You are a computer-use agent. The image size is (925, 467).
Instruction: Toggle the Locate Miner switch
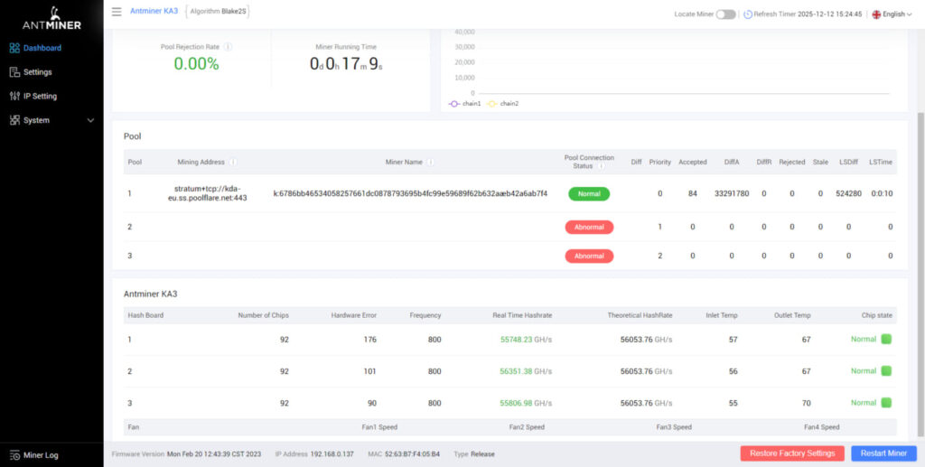pos(725,14)
